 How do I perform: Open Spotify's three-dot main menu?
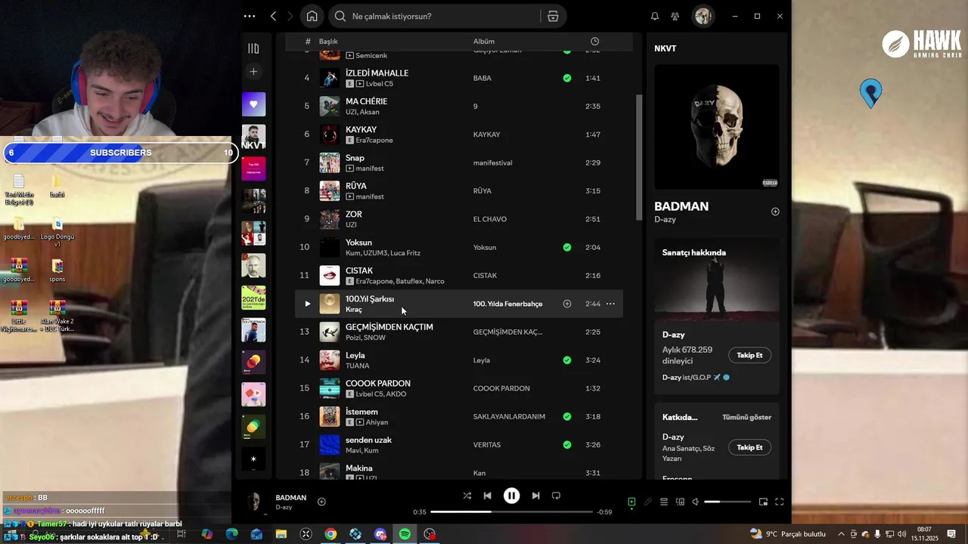(250, 16)
